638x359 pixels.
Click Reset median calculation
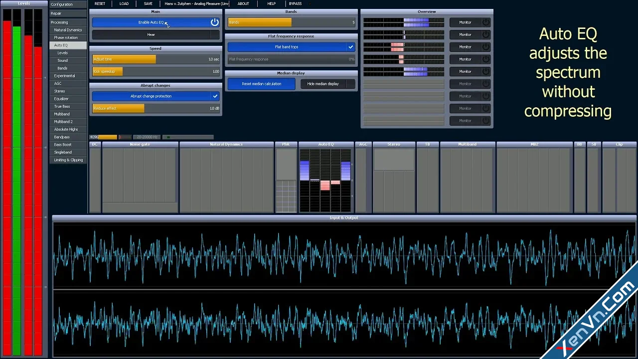tap(262, 84)
